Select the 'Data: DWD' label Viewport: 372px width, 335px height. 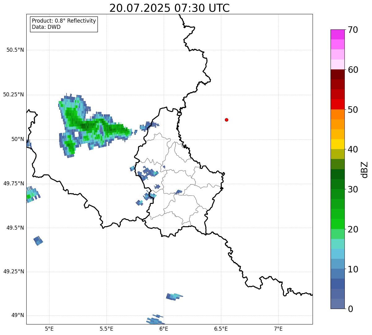coord(46,27)
